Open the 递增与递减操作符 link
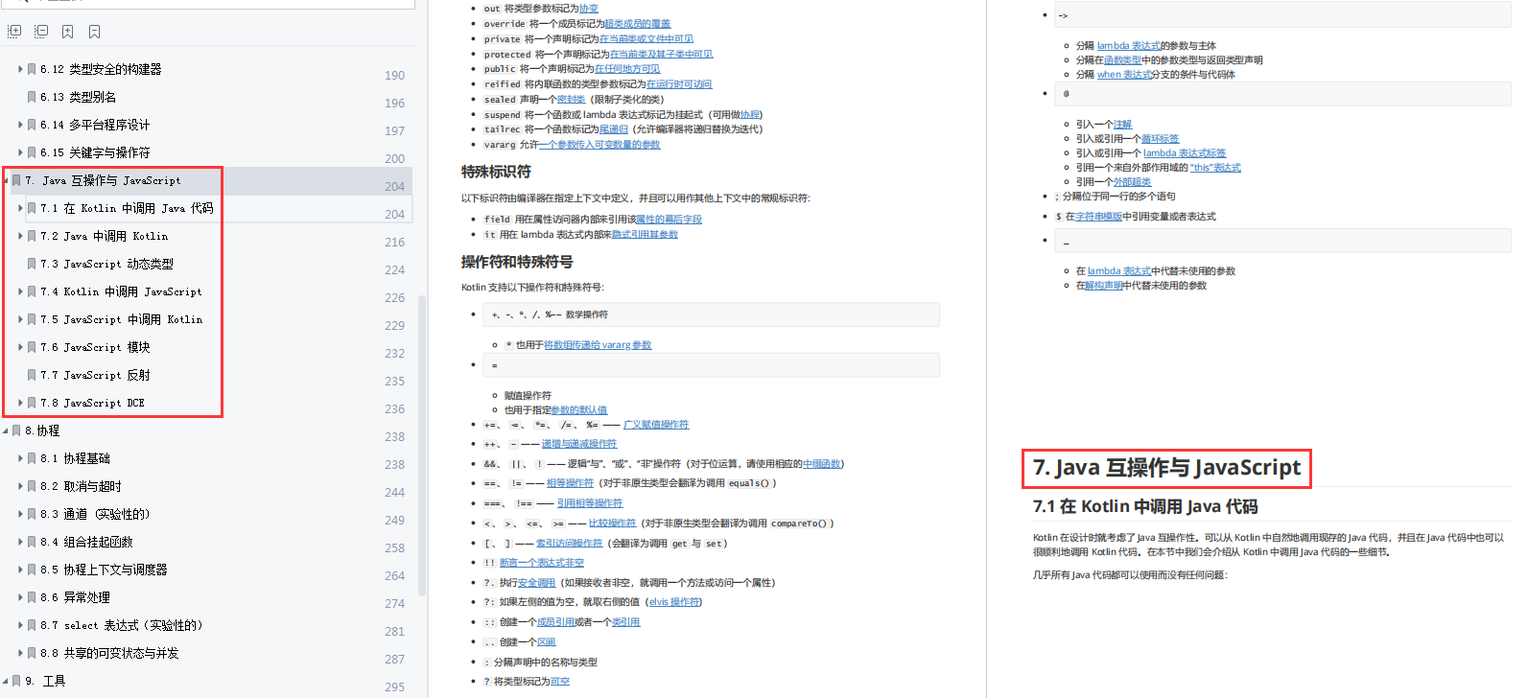The image size is (1528, 698). click(x=579, y=444)
